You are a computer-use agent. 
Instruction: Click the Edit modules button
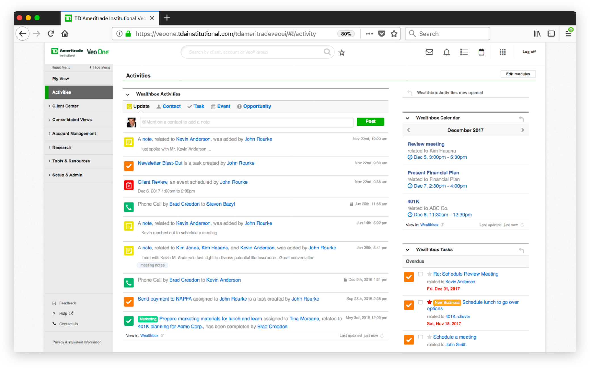pos(518,74)
